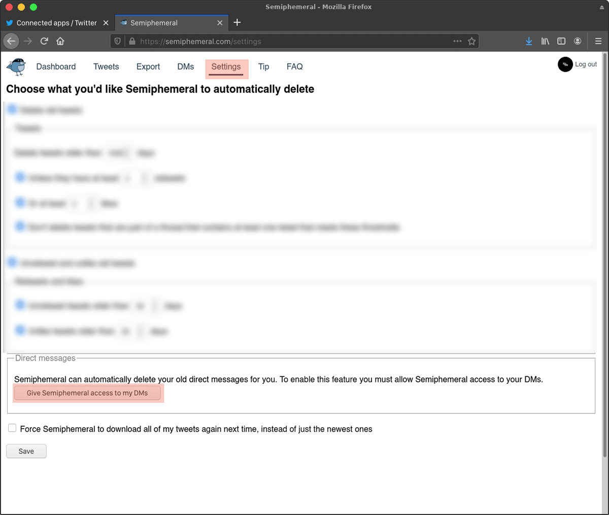Close the Connected apps / Twitter tab
The height and width of the screenshot is (515, 609).
106,23
